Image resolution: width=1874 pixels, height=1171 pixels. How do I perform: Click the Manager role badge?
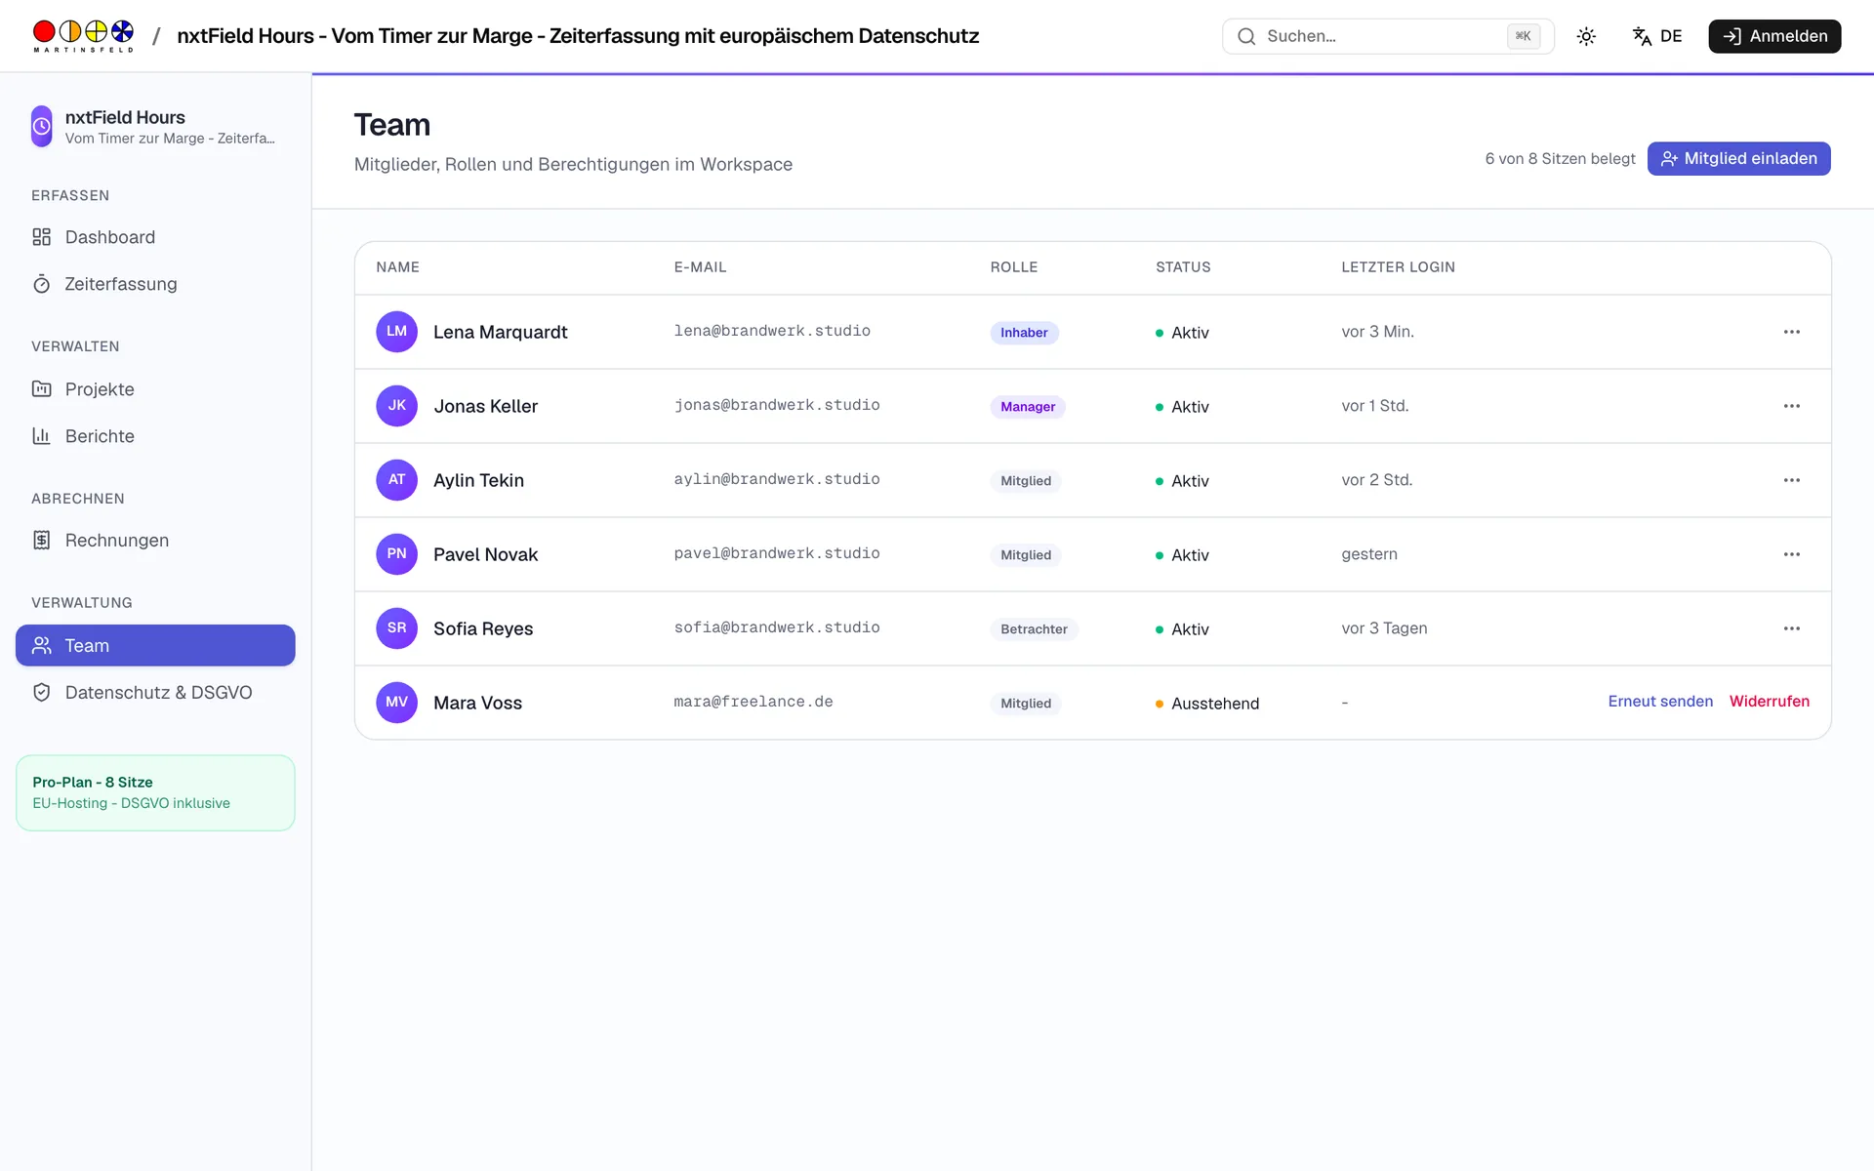(x=1028, y=407)
